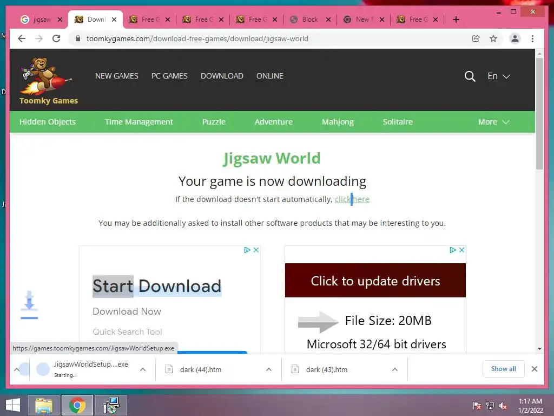Browse the Solitaire category
The image size is (554, 416).
pyautogui.click(x=398, y=122)
